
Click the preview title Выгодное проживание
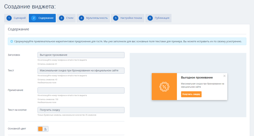(197, 78)
